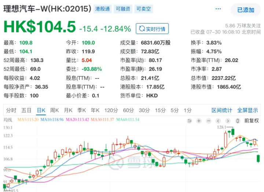
Task: Open 全屏显示 fullscreen chart view
Action: coord(247,111)
